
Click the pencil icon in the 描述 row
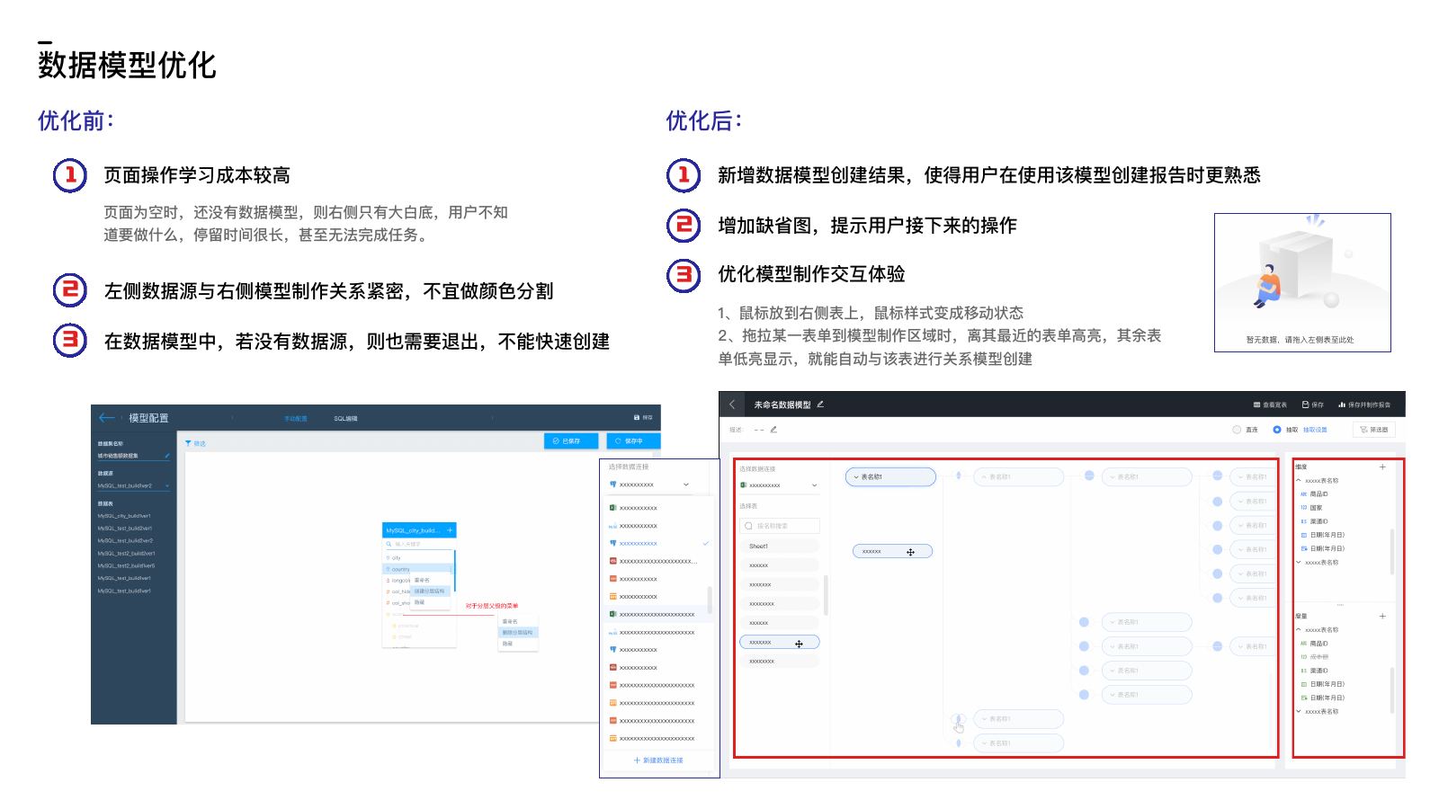pos(773,430)
